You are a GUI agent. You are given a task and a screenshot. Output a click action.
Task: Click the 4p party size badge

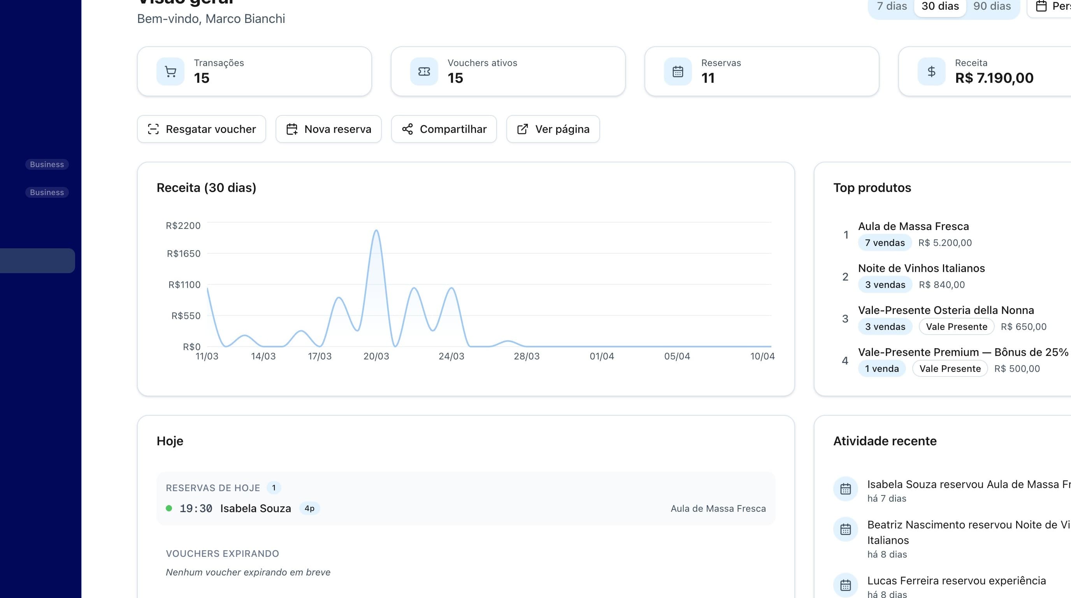tap(309, 508)
